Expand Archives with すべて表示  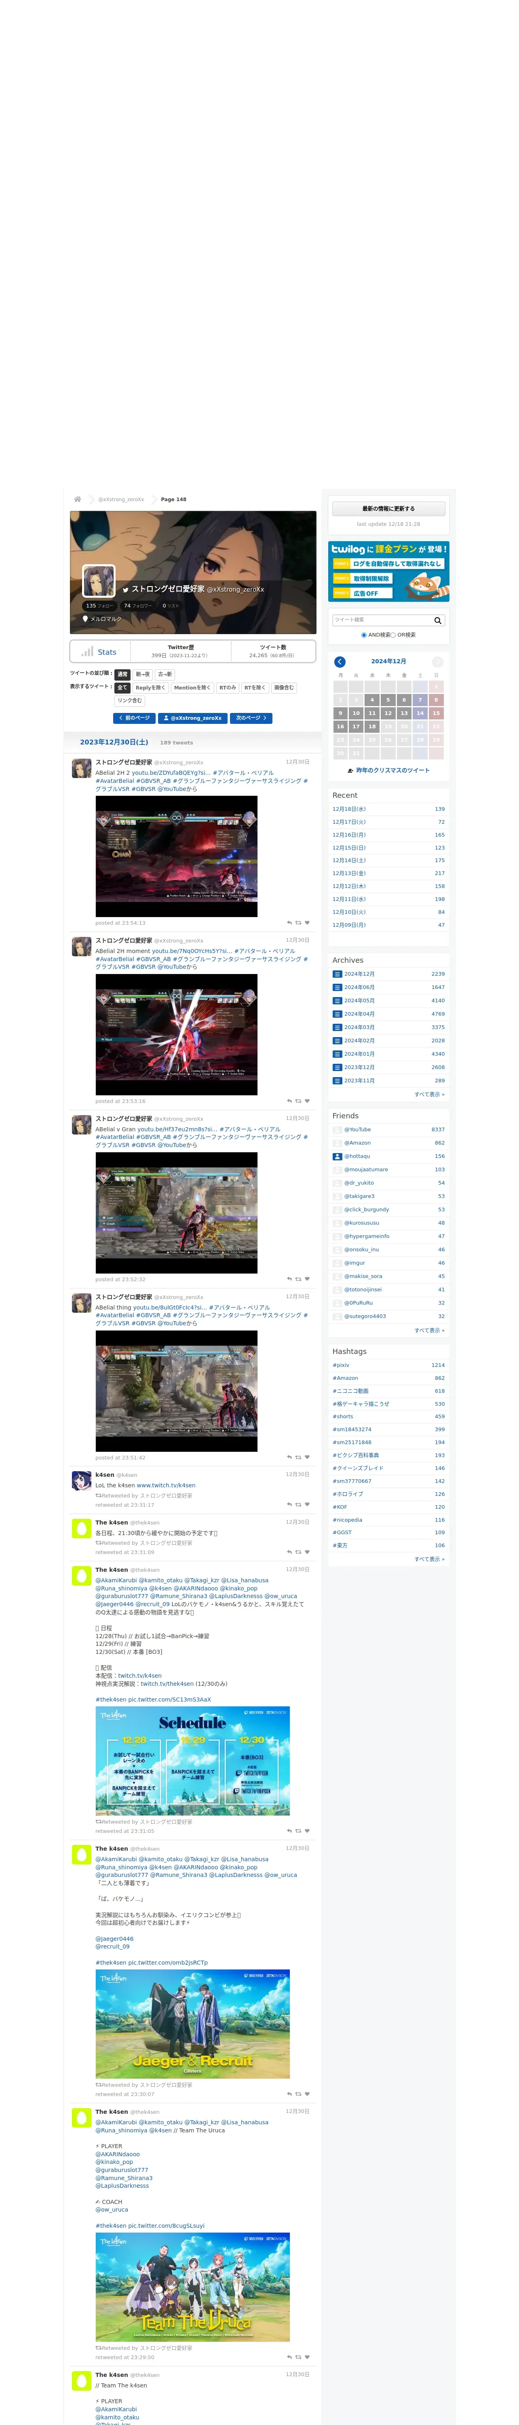[x=430, y=1095]
